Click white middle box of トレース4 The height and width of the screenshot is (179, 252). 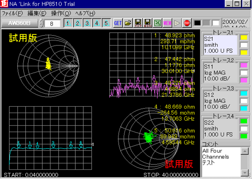(244, 129)
